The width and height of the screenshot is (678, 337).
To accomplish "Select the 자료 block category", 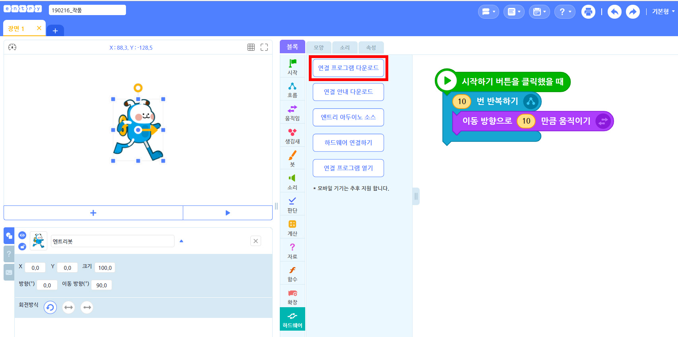I will point(293,251).
